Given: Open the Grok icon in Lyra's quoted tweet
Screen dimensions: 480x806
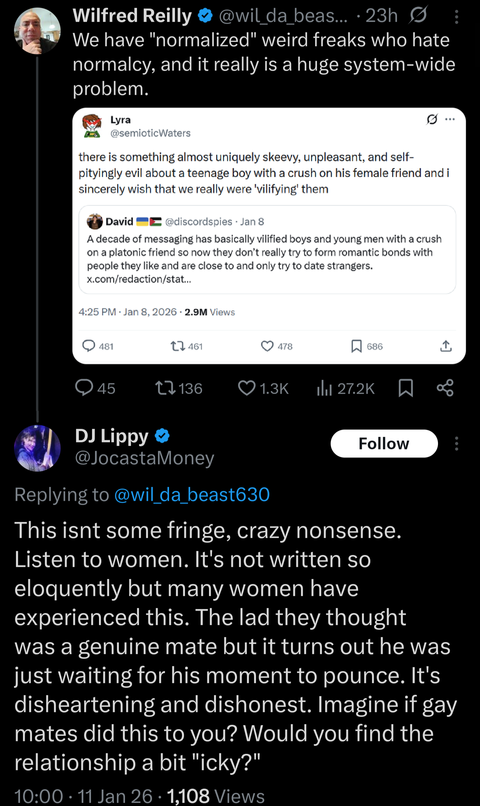Looking at the screenshot, I should click(432, 119).
